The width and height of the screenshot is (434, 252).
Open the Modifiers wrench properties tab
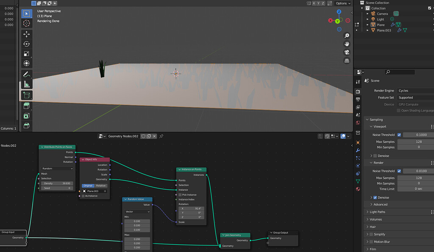(x=358, y=150)
